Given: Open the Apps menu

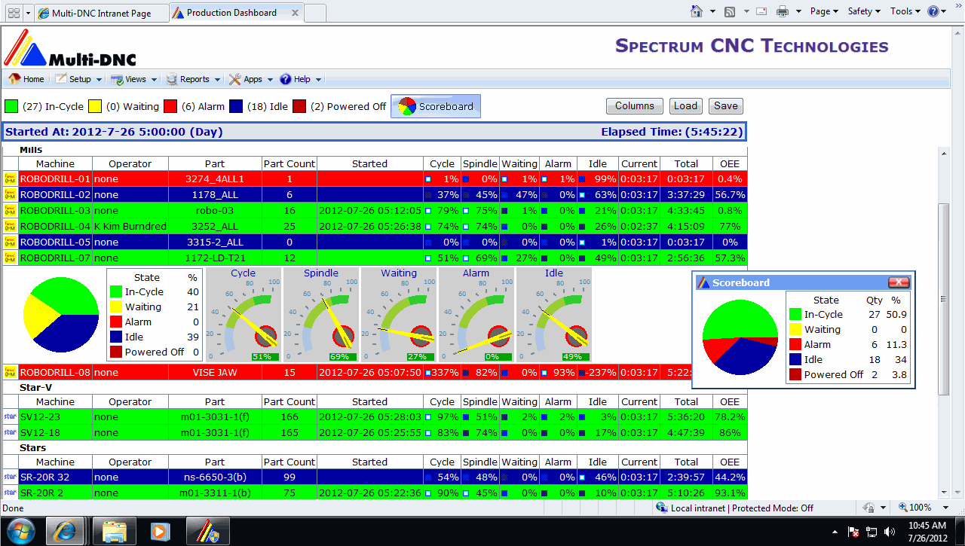Looking at the screenshot, I should pyautogui.click(x=251, y=79).
